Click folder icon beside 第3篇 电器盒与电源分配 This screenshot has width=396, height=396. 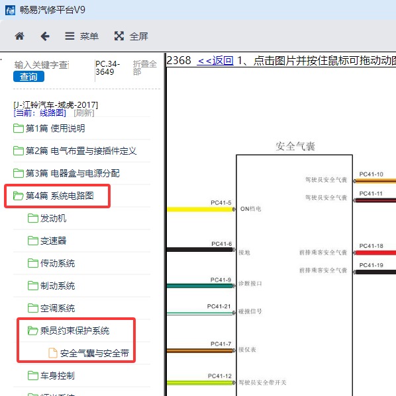(x=19, y=173)
